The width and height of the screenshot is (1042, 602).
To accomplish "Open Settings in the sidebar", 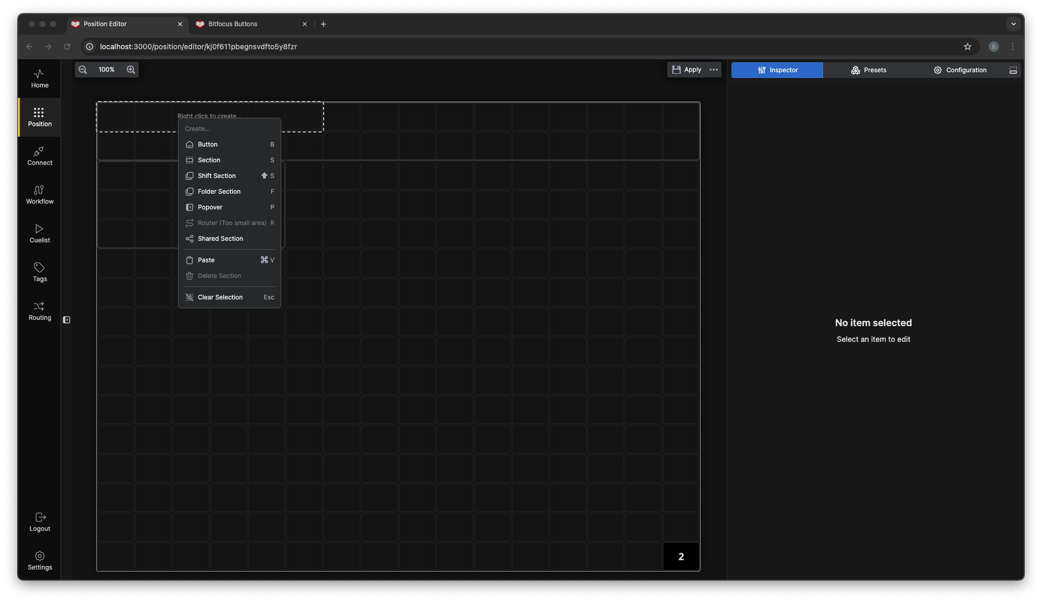I will pyautogui.click(x=39, y=561).
